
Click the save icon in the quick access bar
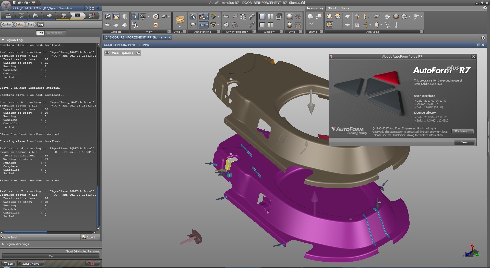pyautogui.click(x=14, y=3)
